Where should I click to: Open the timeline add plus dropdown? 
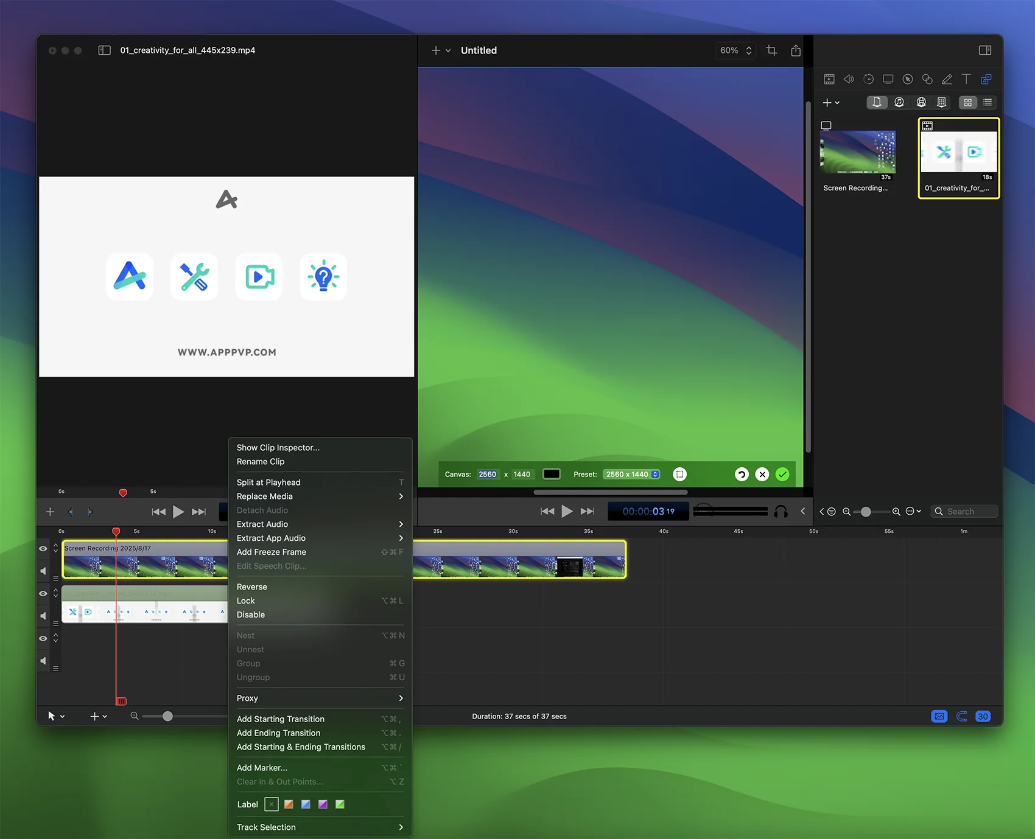click(x=99, y=716)
